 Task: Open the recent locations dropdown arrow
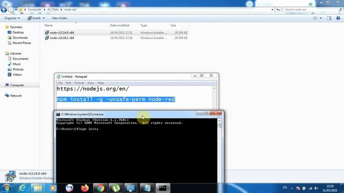(16, 10)
